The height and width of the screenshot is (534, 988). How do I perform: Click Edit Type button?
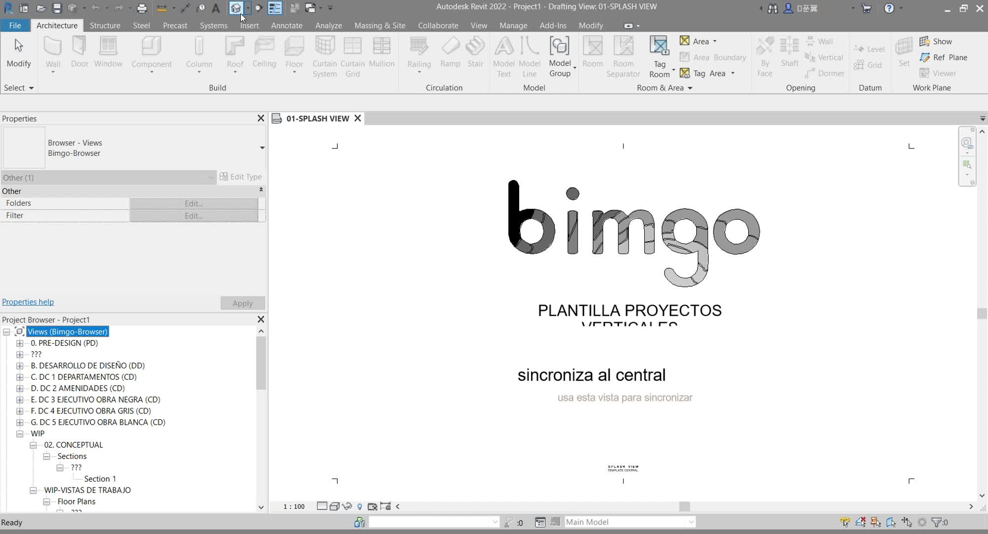pos(241,177)
